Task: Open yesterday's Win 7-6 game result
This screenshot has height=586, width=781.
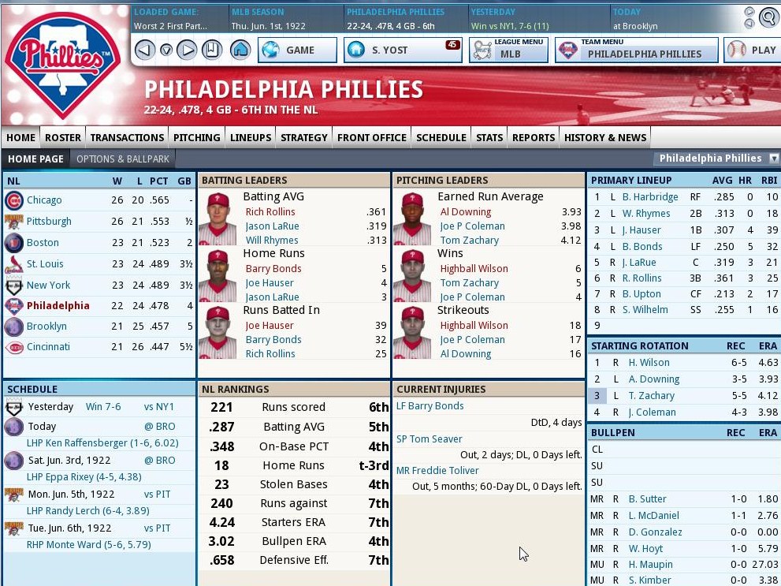Action: (103, 407)
